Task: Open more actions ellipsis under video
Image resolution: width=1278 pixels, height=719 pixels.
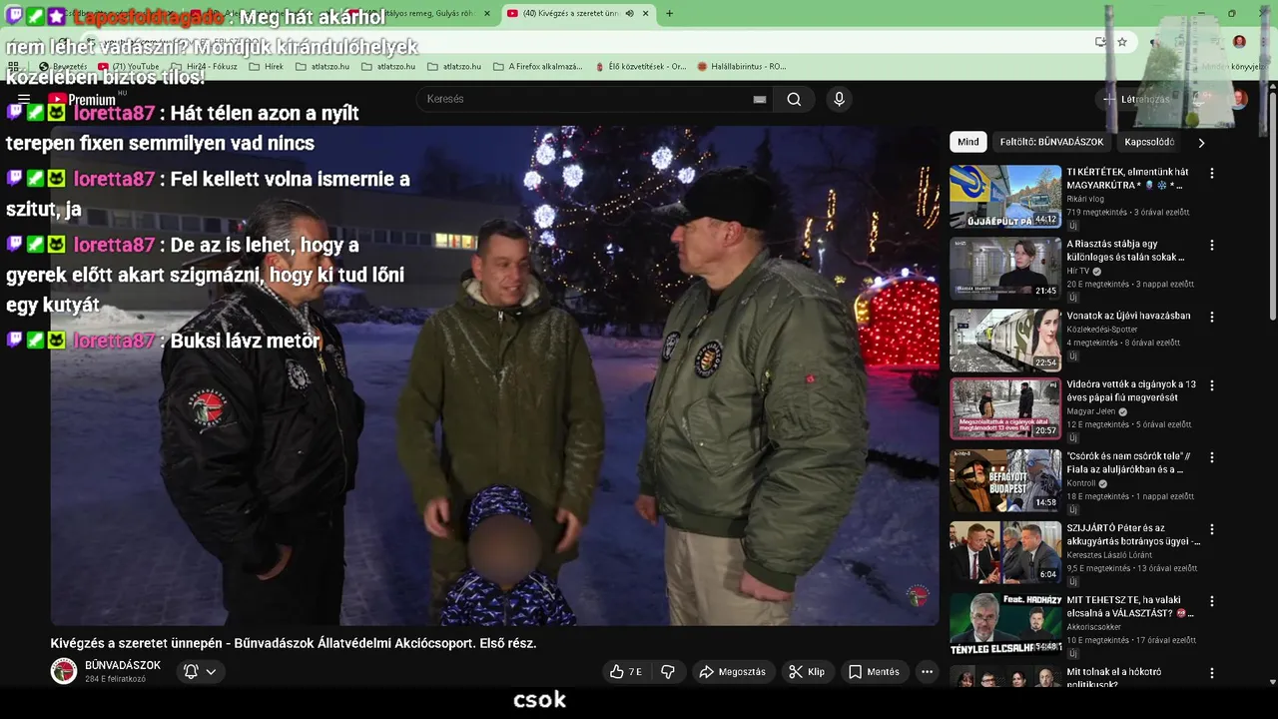Action: (x=928, y=672)
